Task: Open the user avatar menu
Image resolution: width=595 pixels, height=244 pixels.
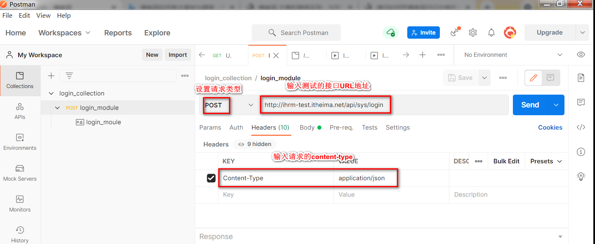Action: (x=510, y=33)
